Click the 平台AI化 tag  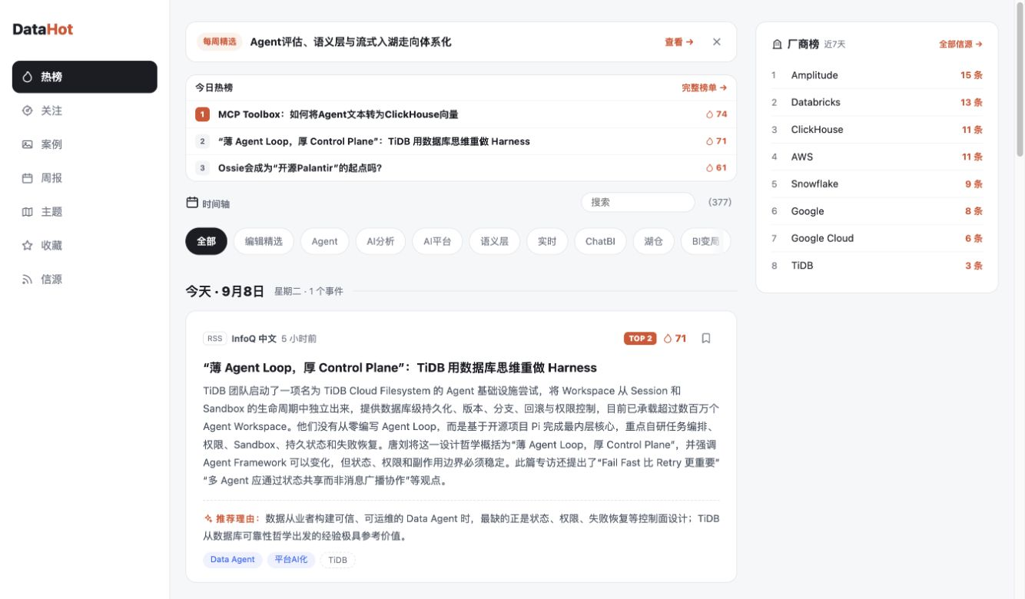291,560
